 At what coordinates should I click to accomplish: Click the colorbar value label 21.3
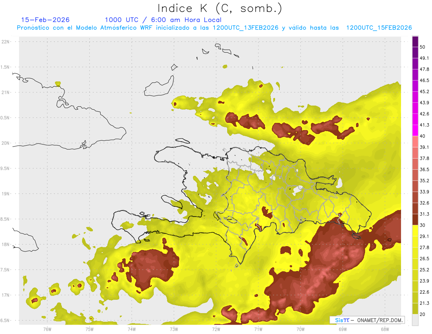pos(424,303)
